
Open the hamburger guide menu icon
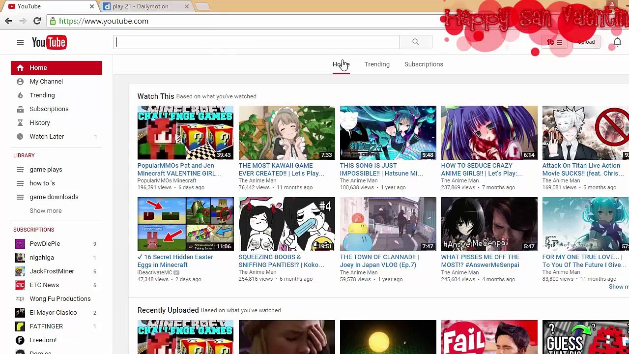pyautogui.click(x=20, y=42)
